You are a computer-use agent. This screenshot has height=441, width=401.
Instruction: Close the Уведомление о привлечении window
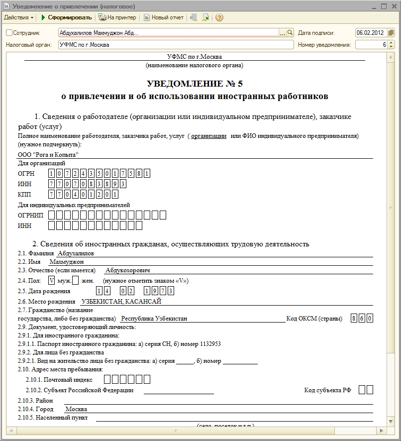[x=394, y=6]
